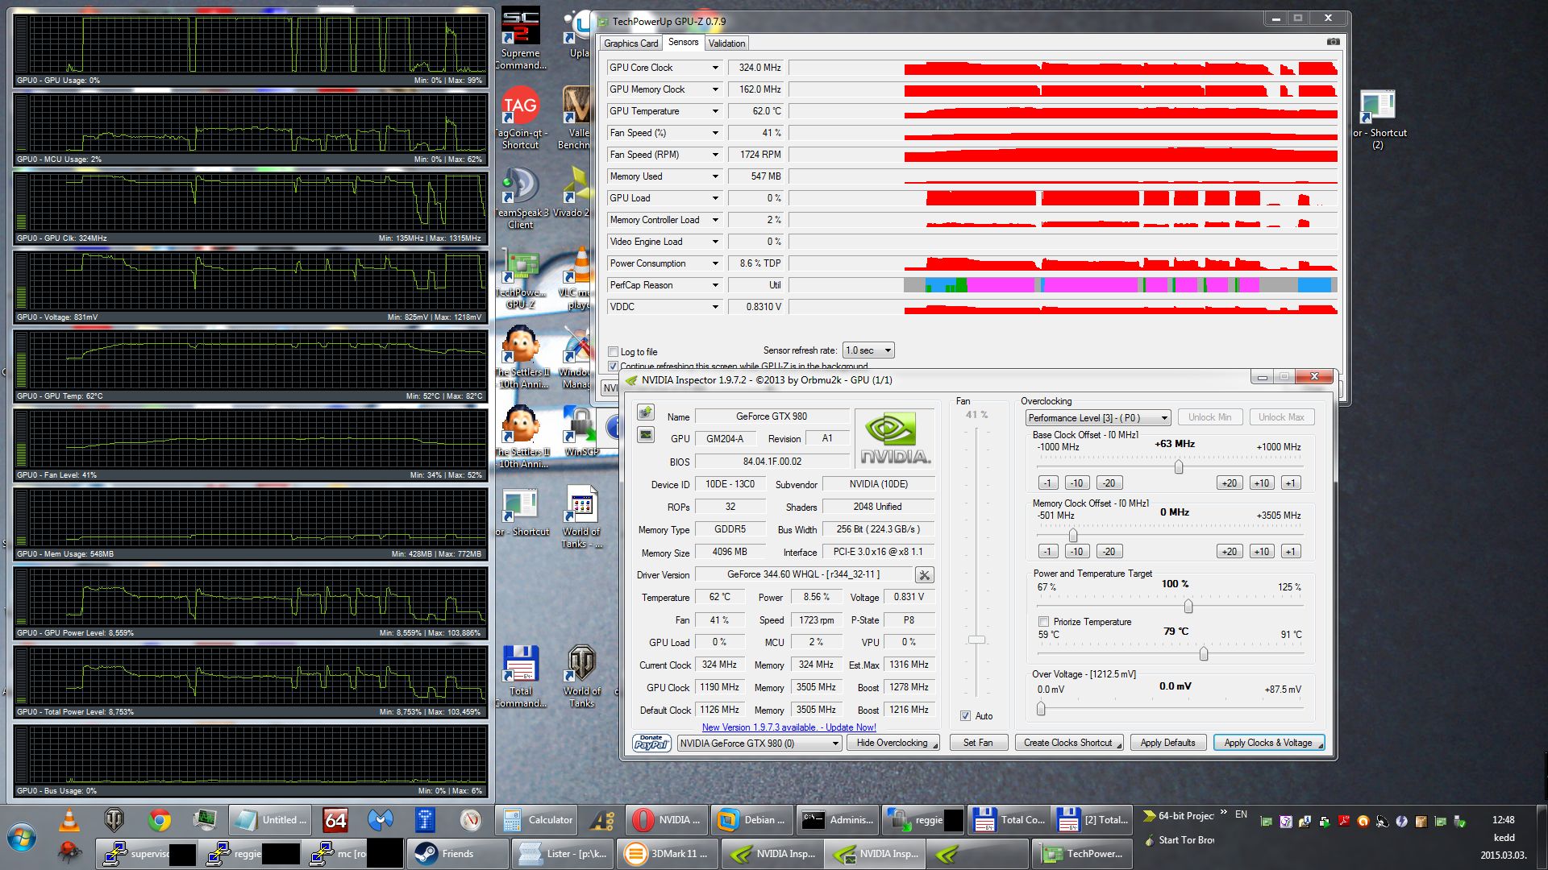The image size is (1548, 870).
Task: Switch to the Validation tab in GPU-Z
Action: [726, 43]
